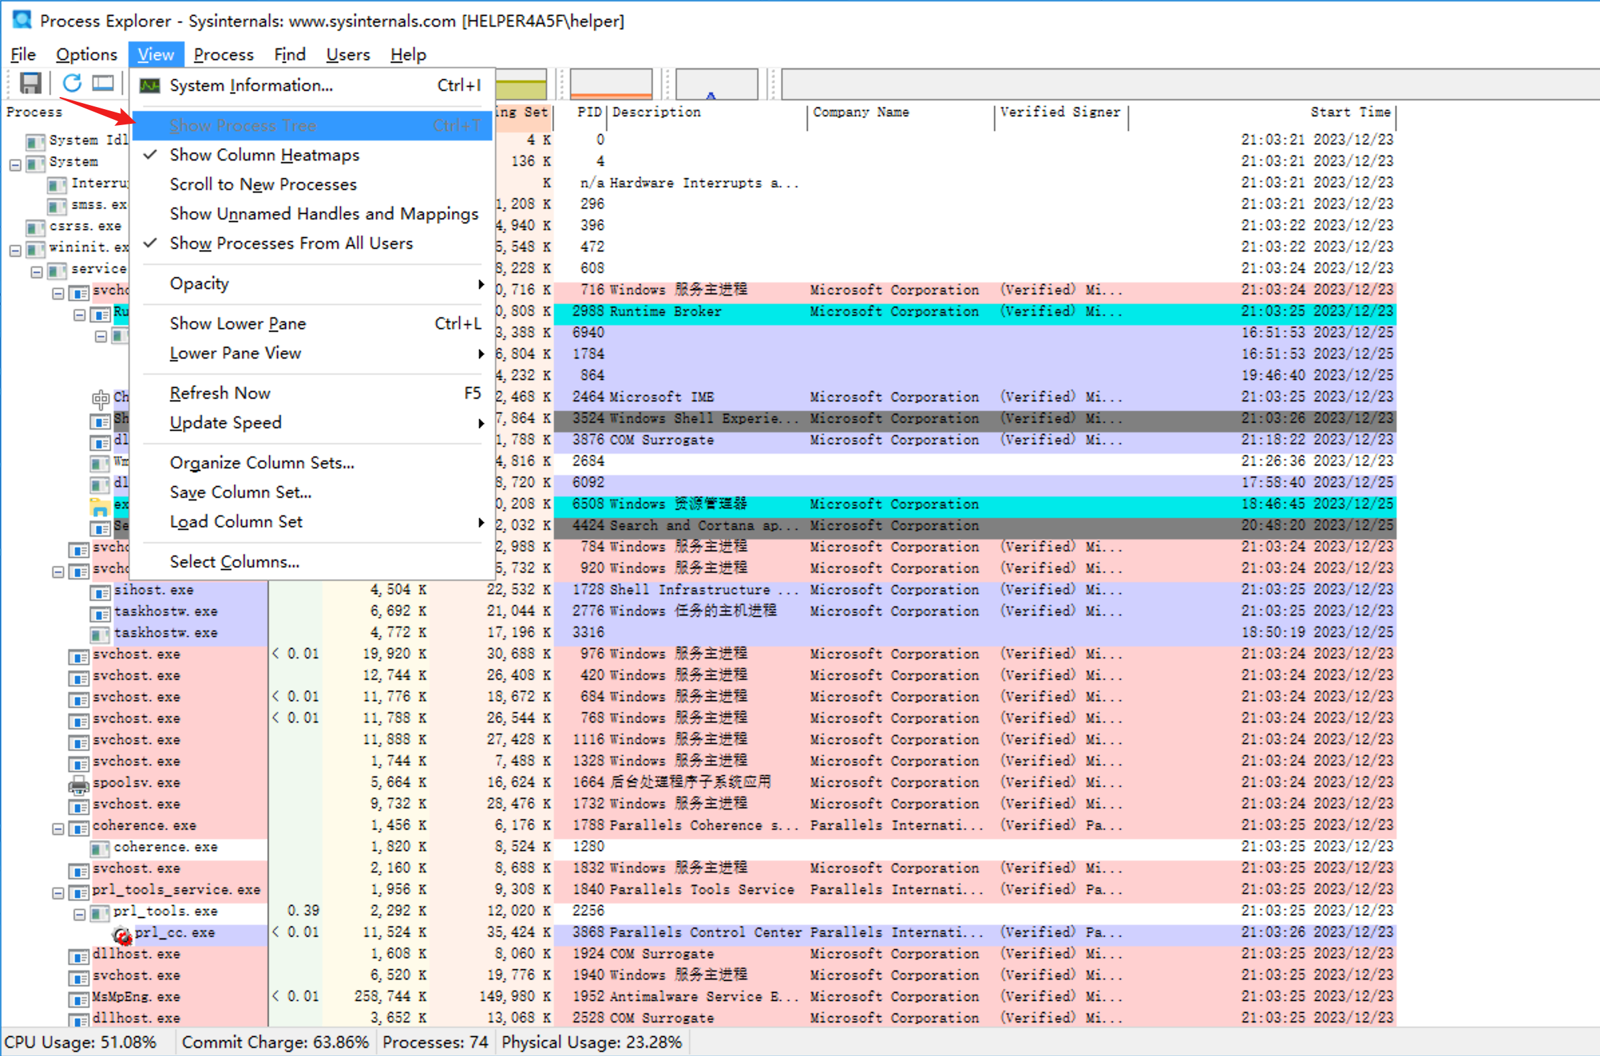Image resolution: width=1600 pixels, height=1056 pixels.
Task: Click the Refresh Now toolbar icon
Action: coord(72,84)
